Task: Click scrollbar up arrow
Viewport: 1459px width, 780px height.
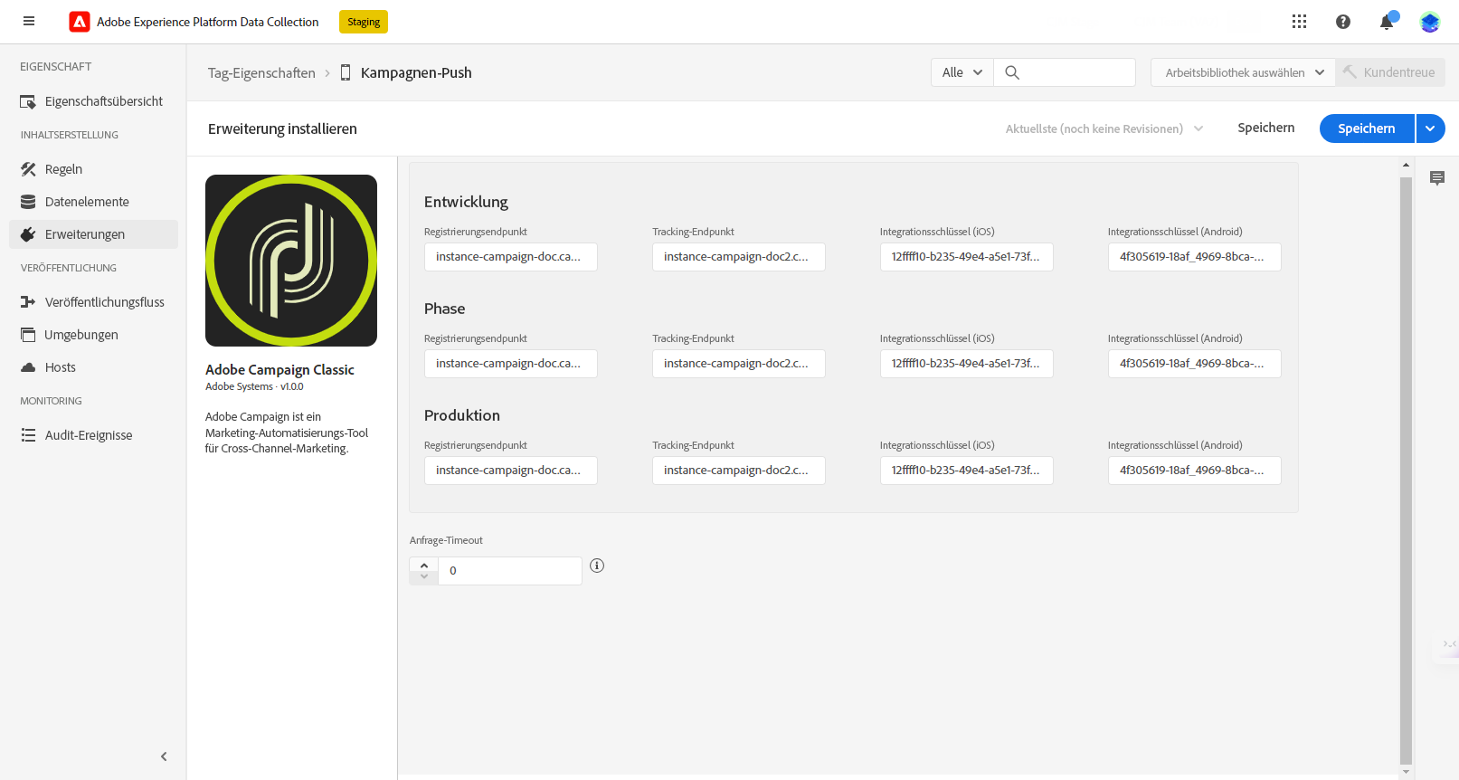Action: click(x=1406, y=165)
